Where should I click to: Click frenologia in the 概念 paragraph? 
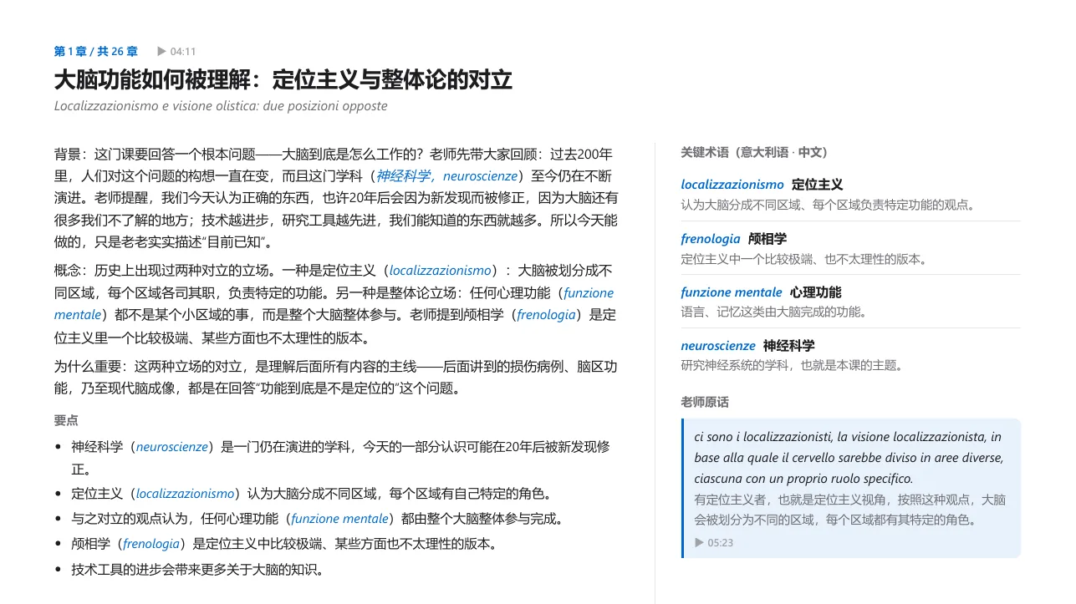[x=546, y=315]
